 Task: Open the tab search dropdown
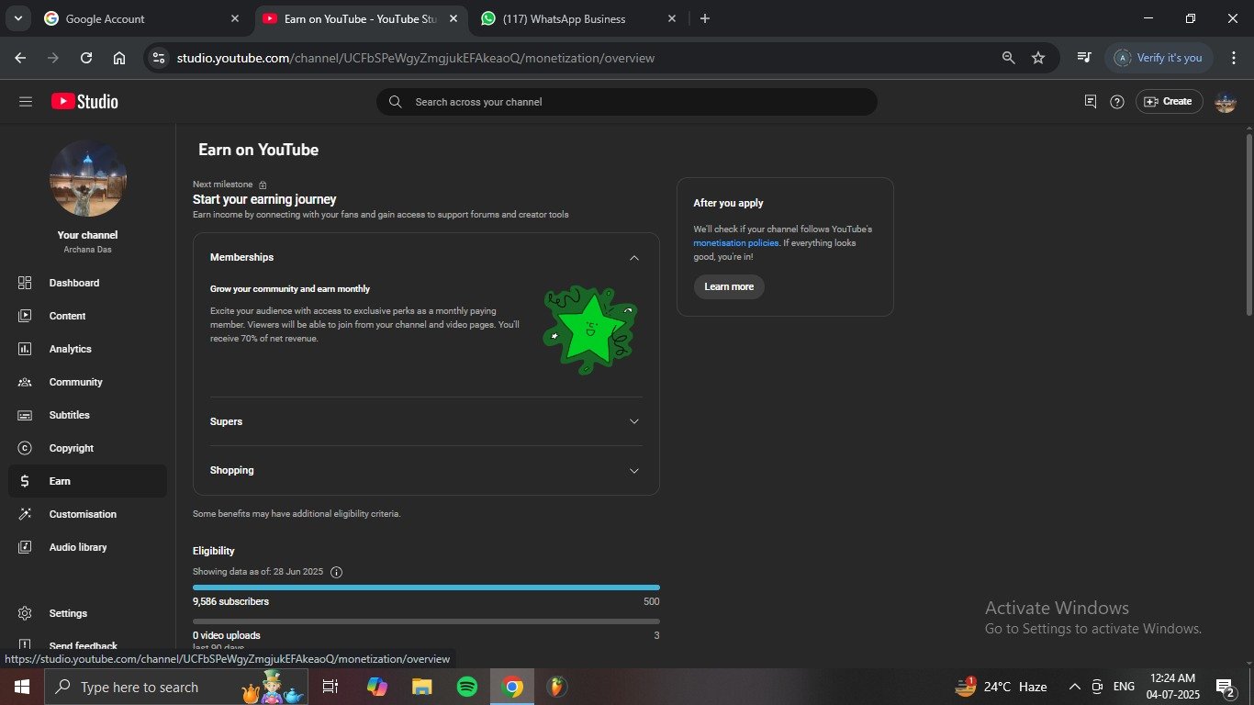(17, 18)
